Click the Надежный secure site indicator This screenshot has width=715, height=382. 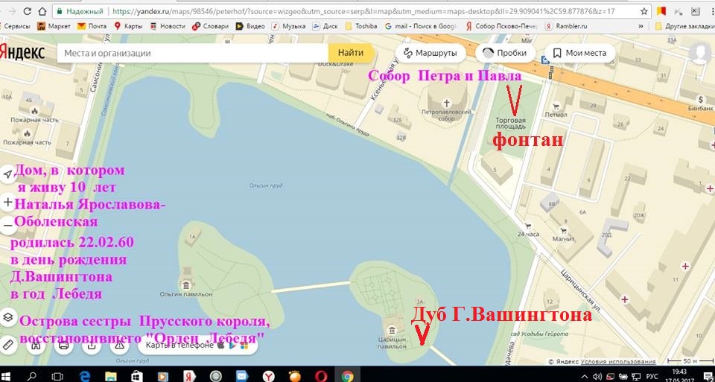(80, 11)
